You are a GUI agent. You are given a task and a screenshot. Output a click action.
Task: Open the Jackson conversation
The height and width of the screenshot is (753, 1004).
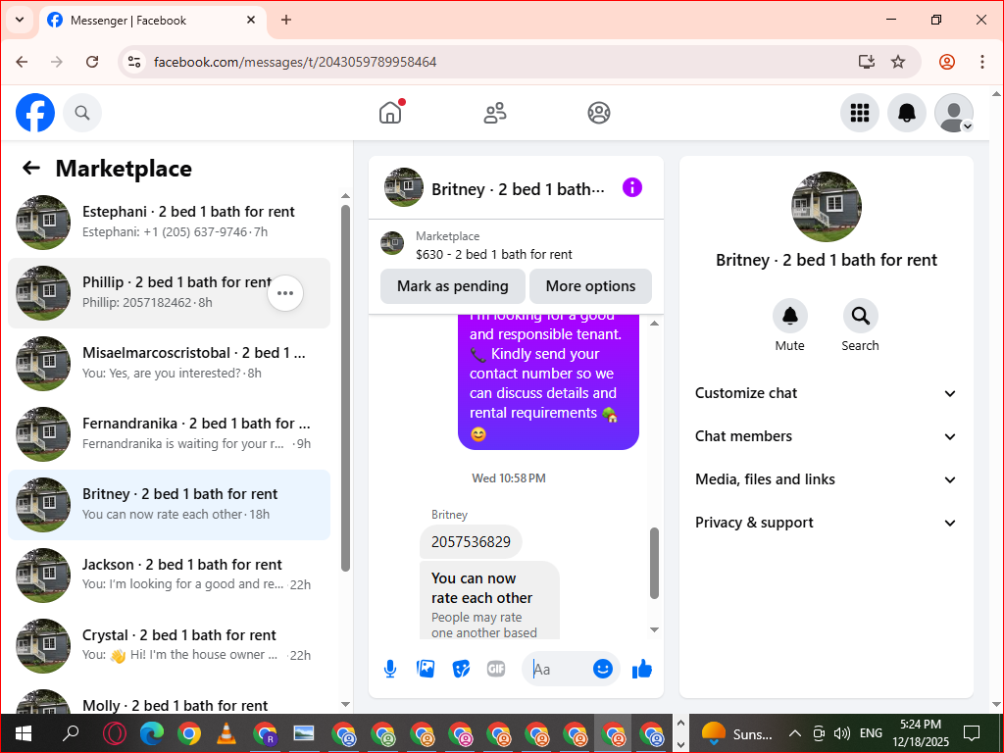[169, 575]
